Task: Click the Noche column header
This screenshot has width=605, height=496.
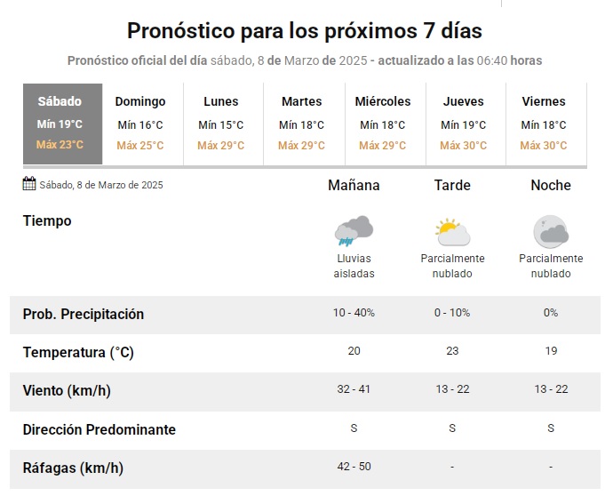Action: [x=551, y=186]
